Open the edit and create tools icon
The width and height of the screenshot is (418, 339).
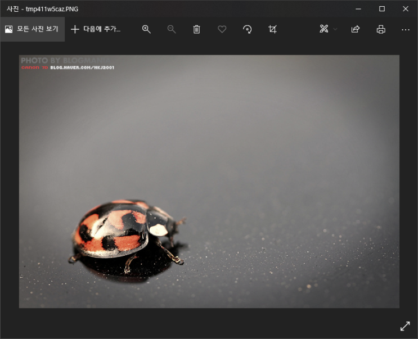coord(324,29)
